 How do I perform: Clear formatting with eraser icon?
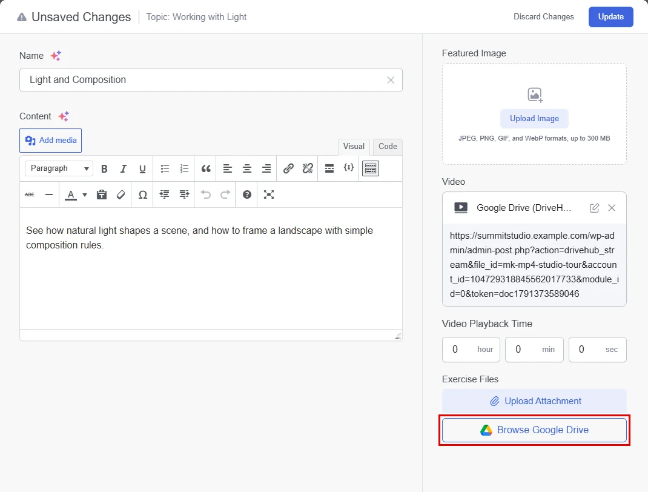coord(121,194)
